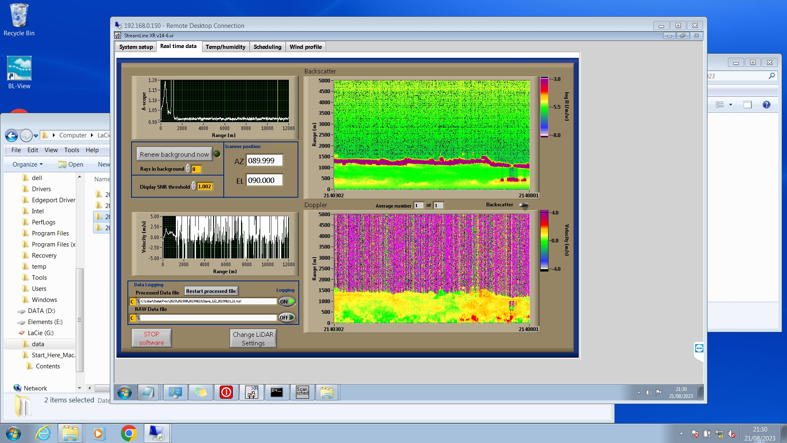Viewport: 787px width, 443px height.
Task: Toggle Processed Data logging ON switch
Action: click(x=287, y=301)
